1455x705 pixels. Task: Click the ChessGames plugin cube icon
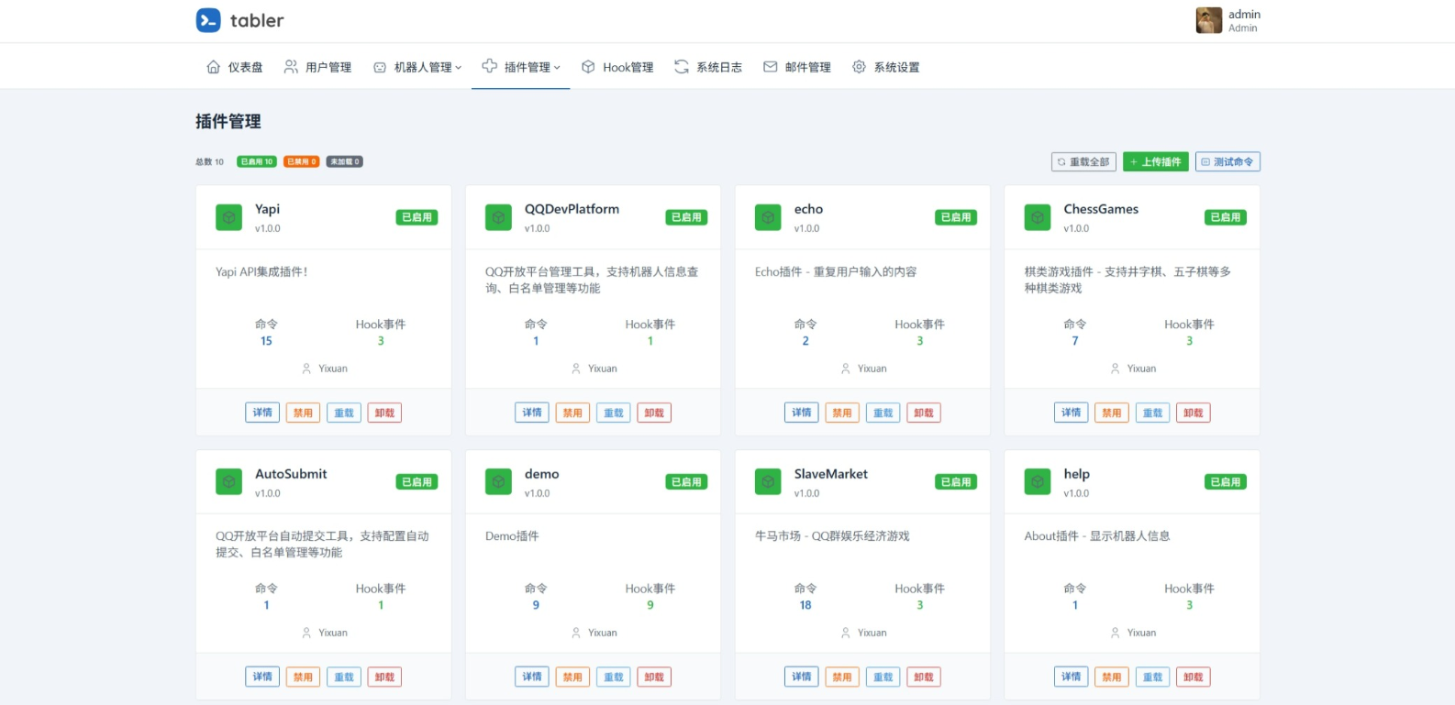point(1038,217)
